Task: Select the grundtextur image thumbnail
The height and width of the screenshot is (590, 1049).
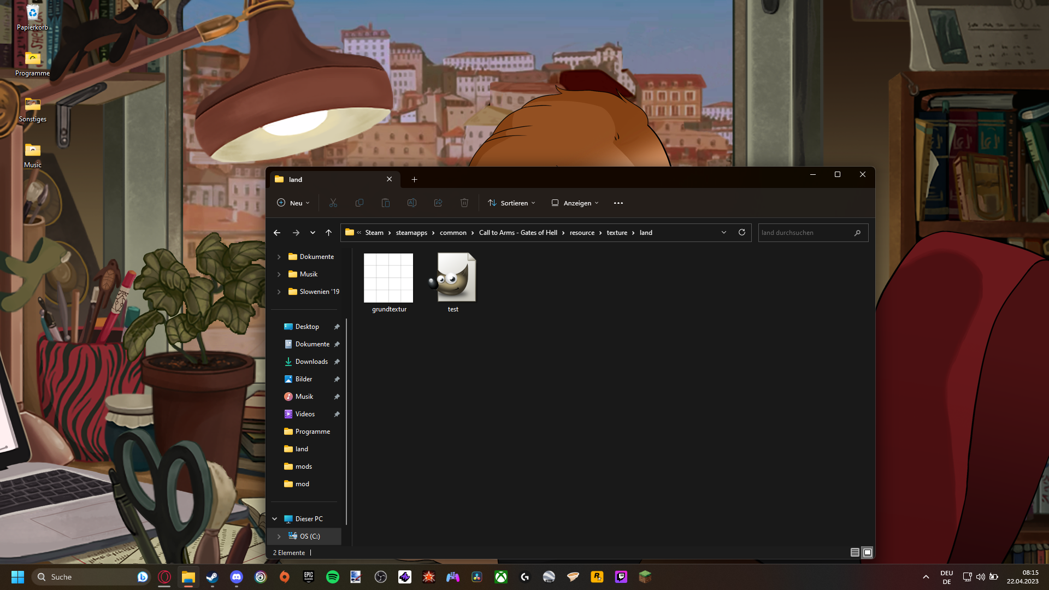Action: pos(388,278)
